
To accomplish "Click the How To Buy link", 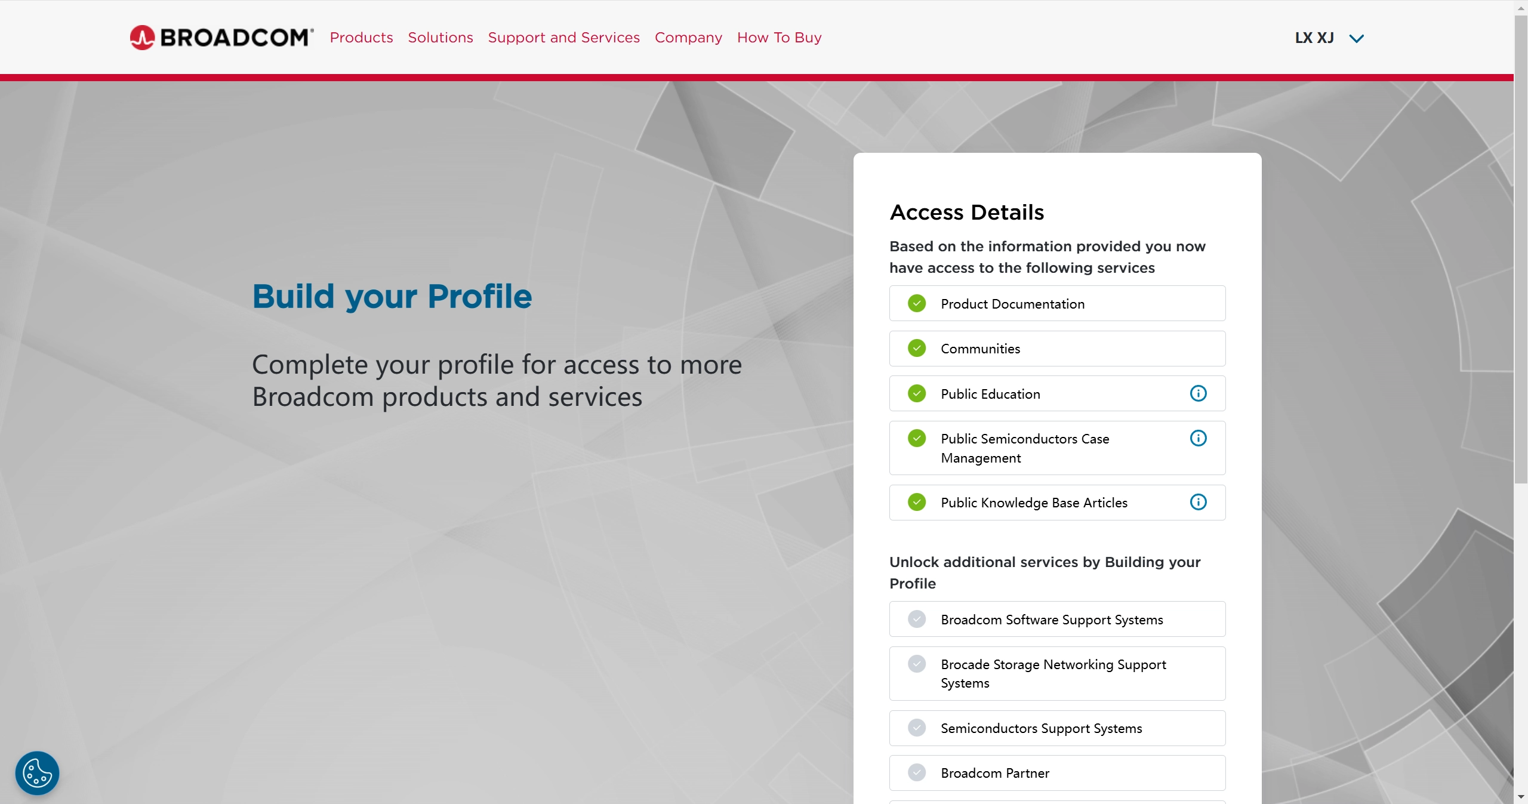I will click(779, 38).
